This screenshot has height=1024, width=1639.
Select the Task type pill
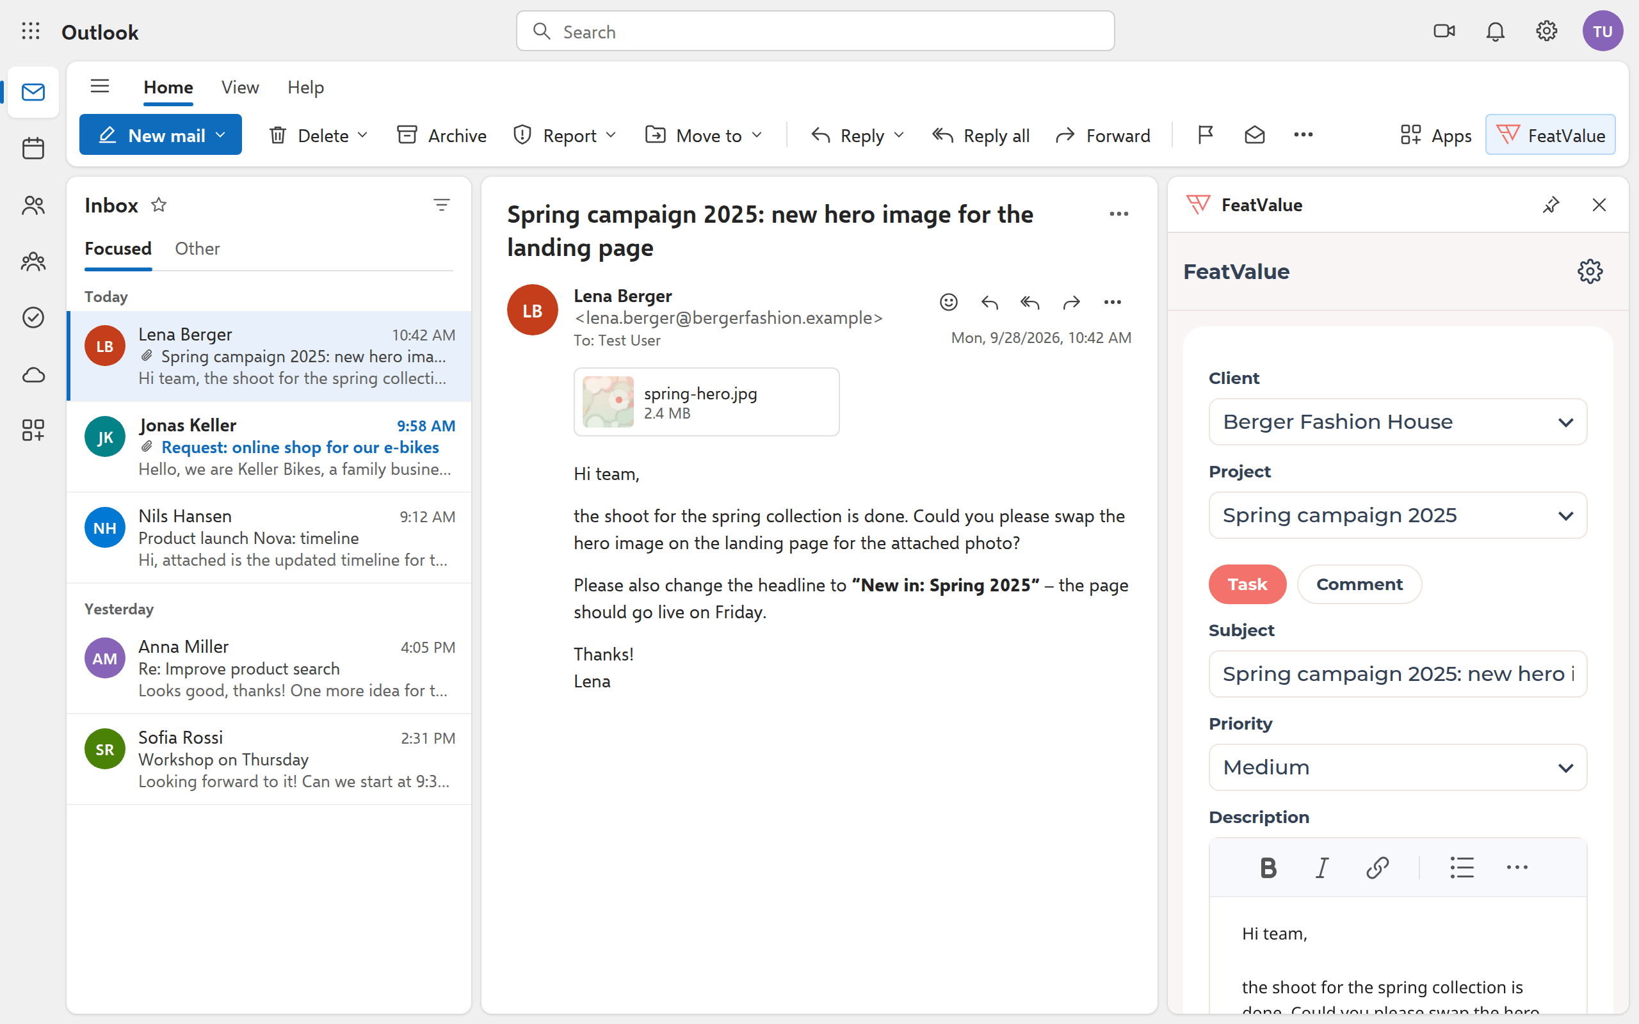coord(1247,584)
